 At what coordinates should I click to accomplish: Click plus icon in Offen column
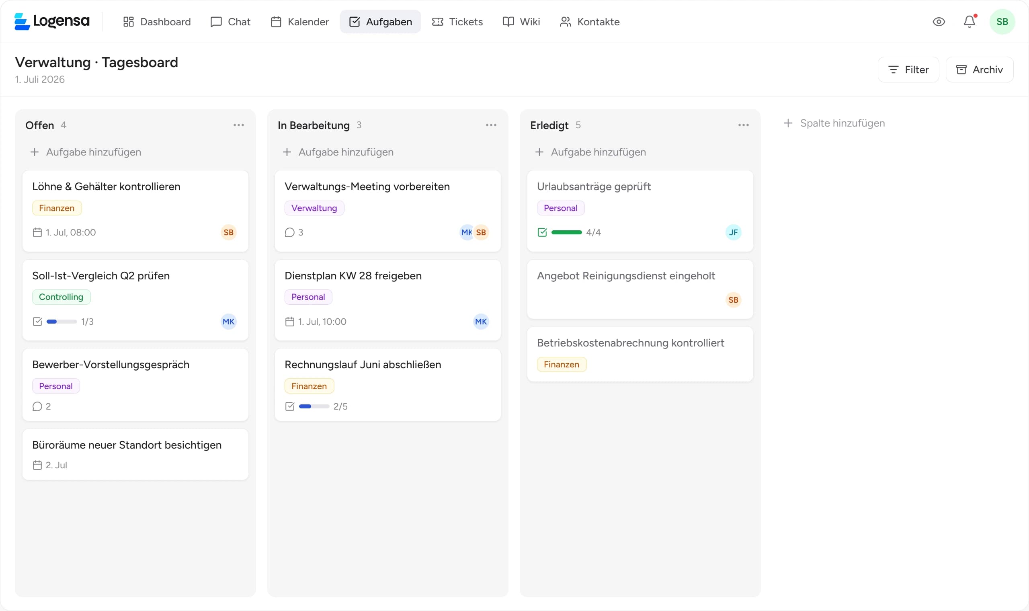[x=35, y=152]
